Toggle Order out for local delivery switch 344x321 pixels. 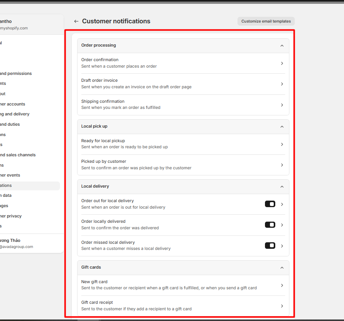[x=270, y=204]
